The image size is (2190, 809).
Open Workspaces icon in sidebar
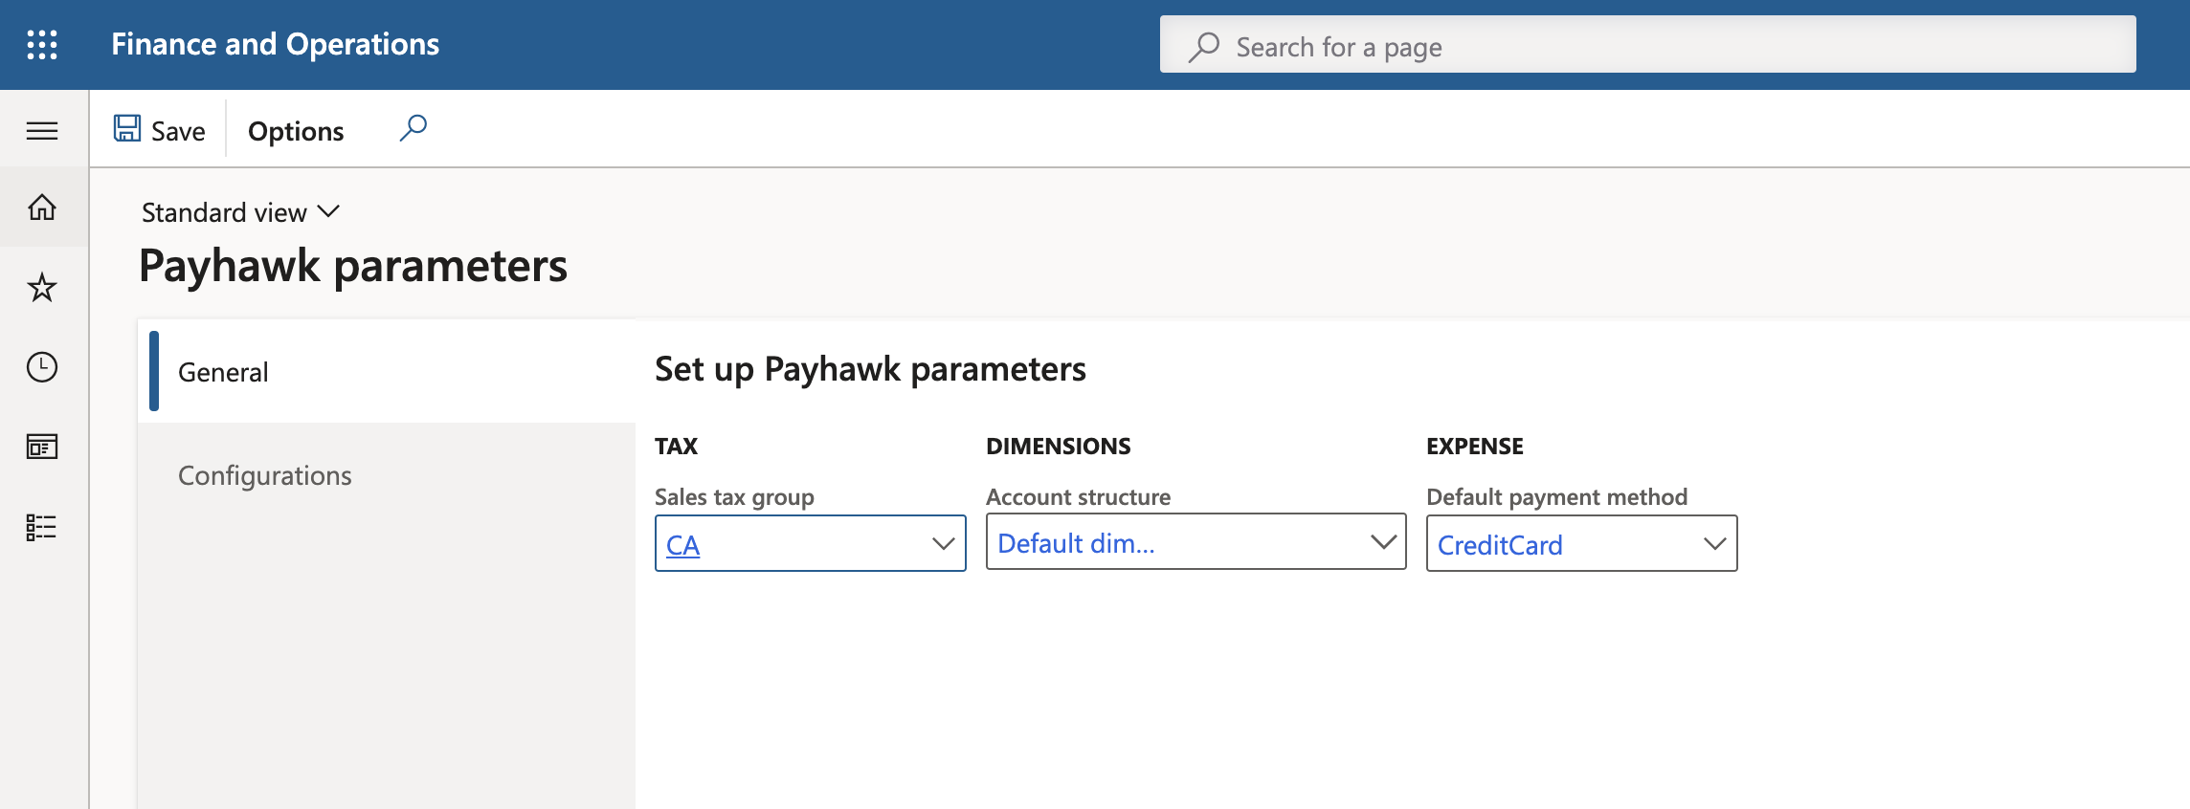click(42, 447)
